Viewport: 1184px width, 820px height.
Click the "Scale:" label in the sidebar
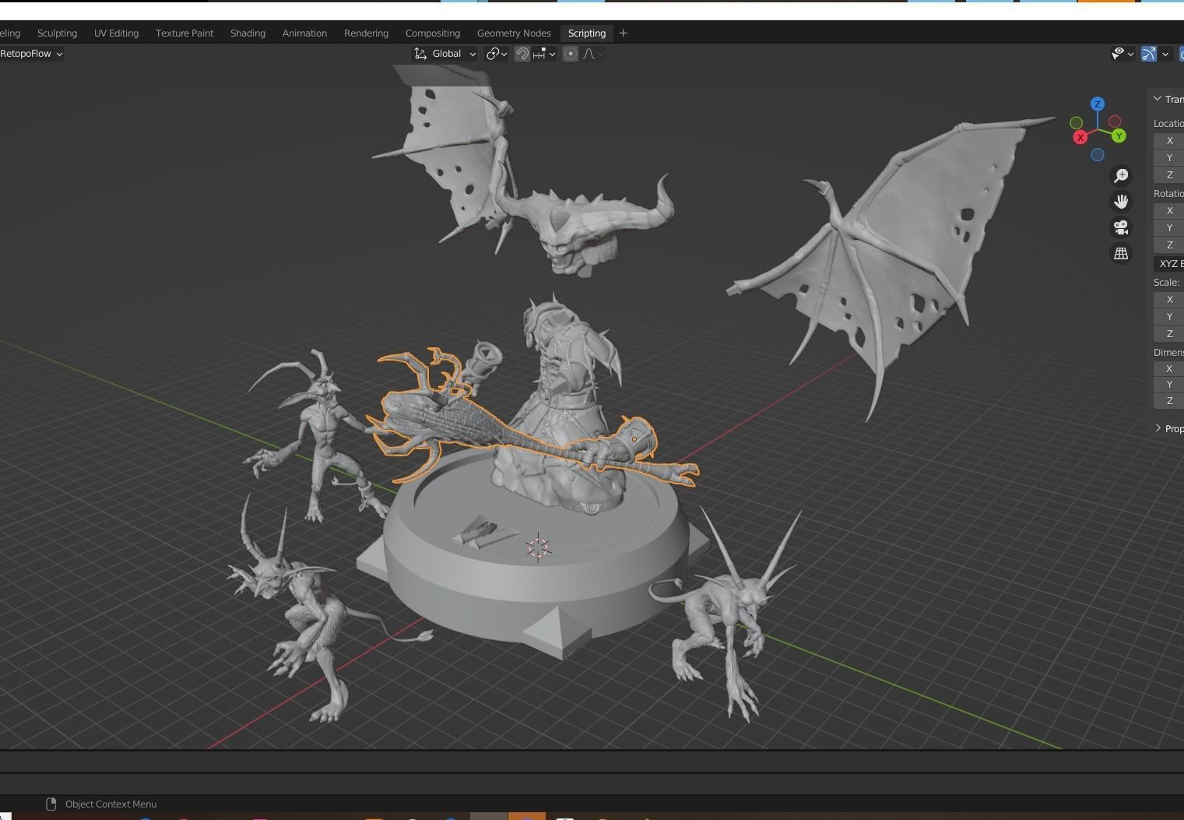1166,283
